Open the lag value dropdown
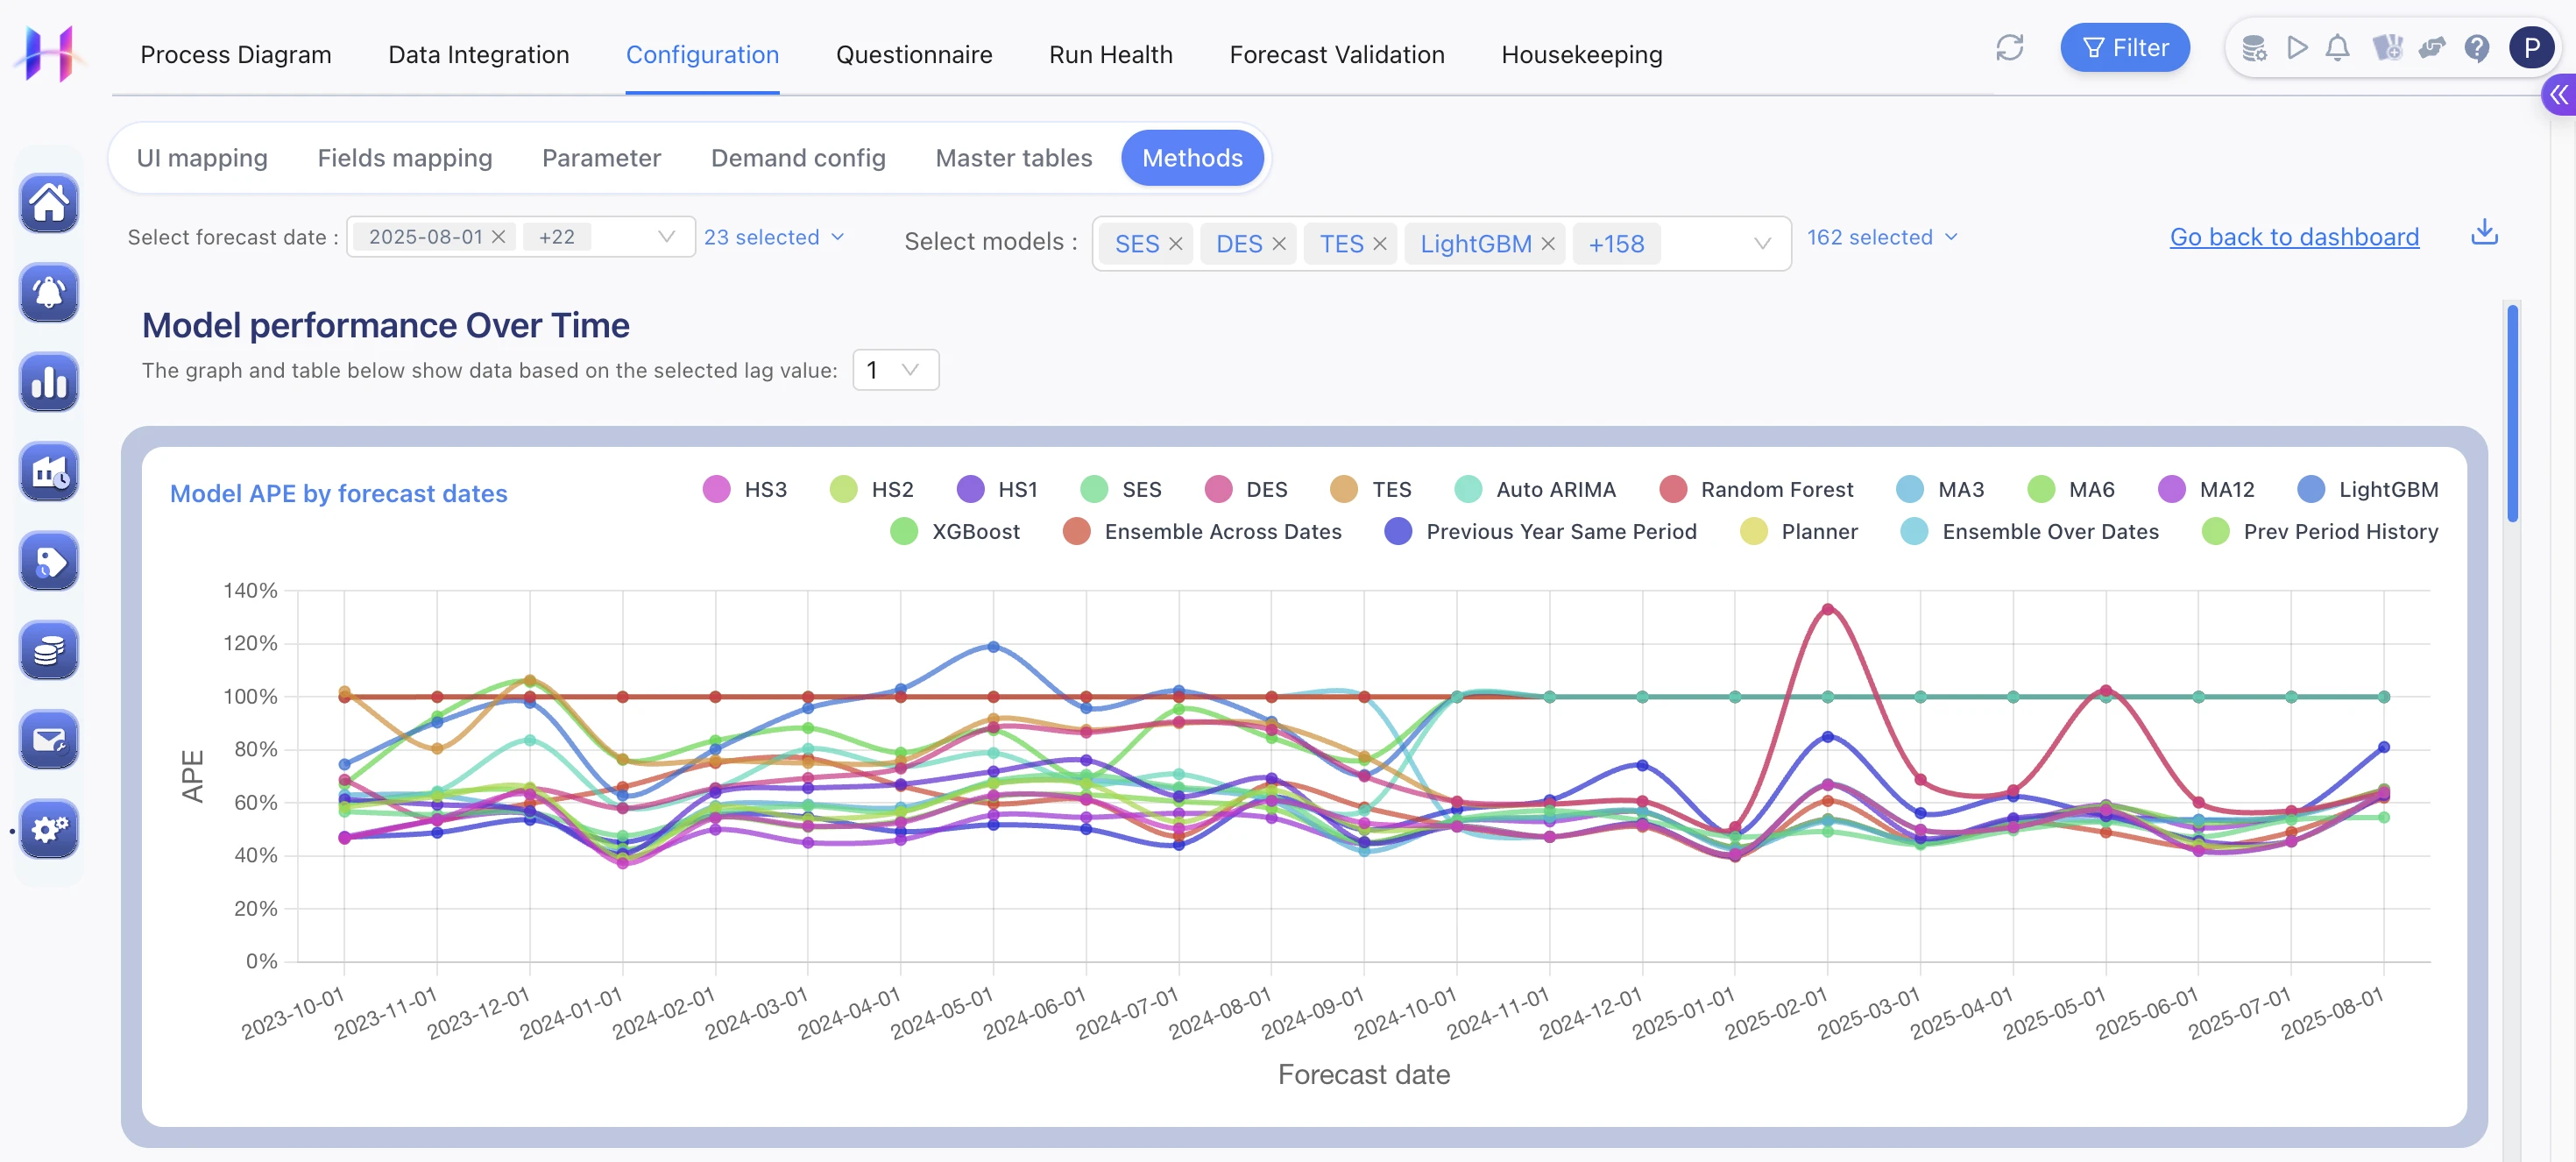 [x=895, y=370]
